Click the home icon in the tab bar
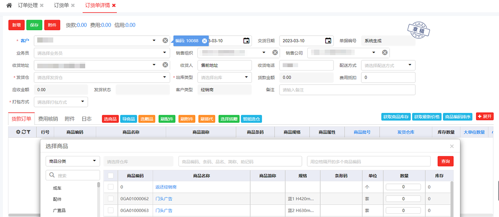 point(9,5)
